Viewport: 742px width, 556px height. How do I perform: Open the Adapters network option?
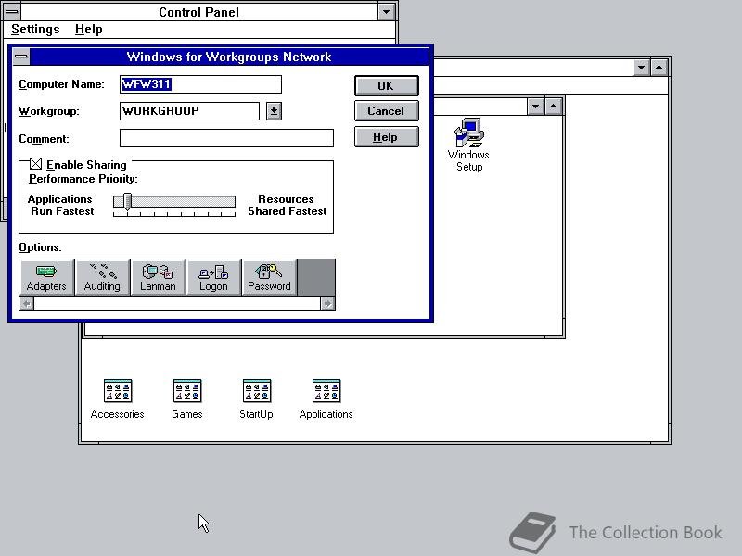tap(46, 277)
